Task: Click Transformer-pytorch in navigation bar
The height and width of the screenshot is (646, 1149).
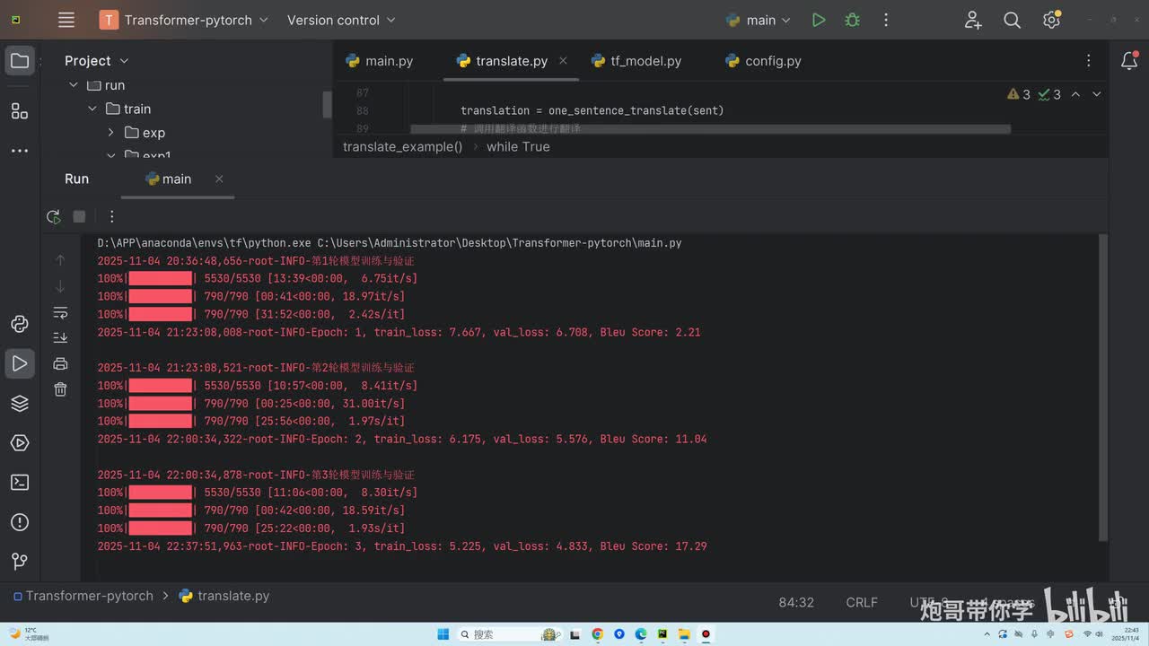Action: pos(82,596)
